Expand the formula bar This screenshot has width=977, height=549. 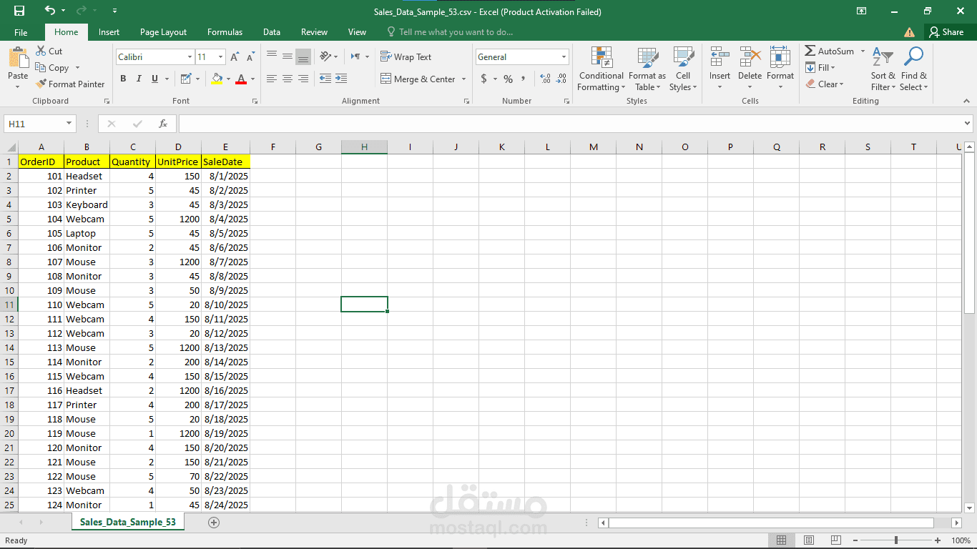(967, 124)
